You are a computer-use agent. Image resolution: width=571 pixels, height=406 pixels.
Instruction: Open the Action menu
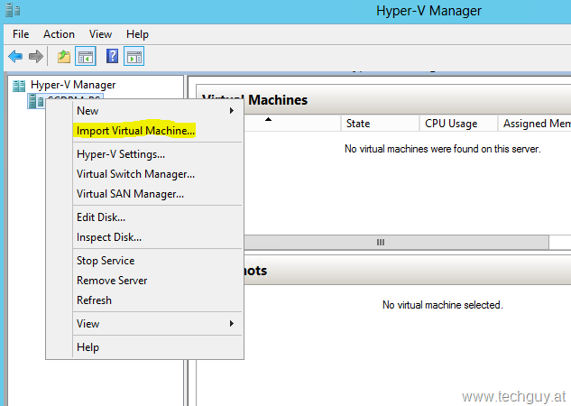pyautogui.click(x=59, y=34)
